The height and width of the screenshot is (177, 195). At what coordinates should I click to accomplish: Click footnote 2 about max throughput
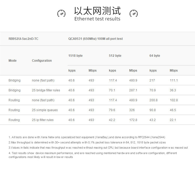coord(87,143)
